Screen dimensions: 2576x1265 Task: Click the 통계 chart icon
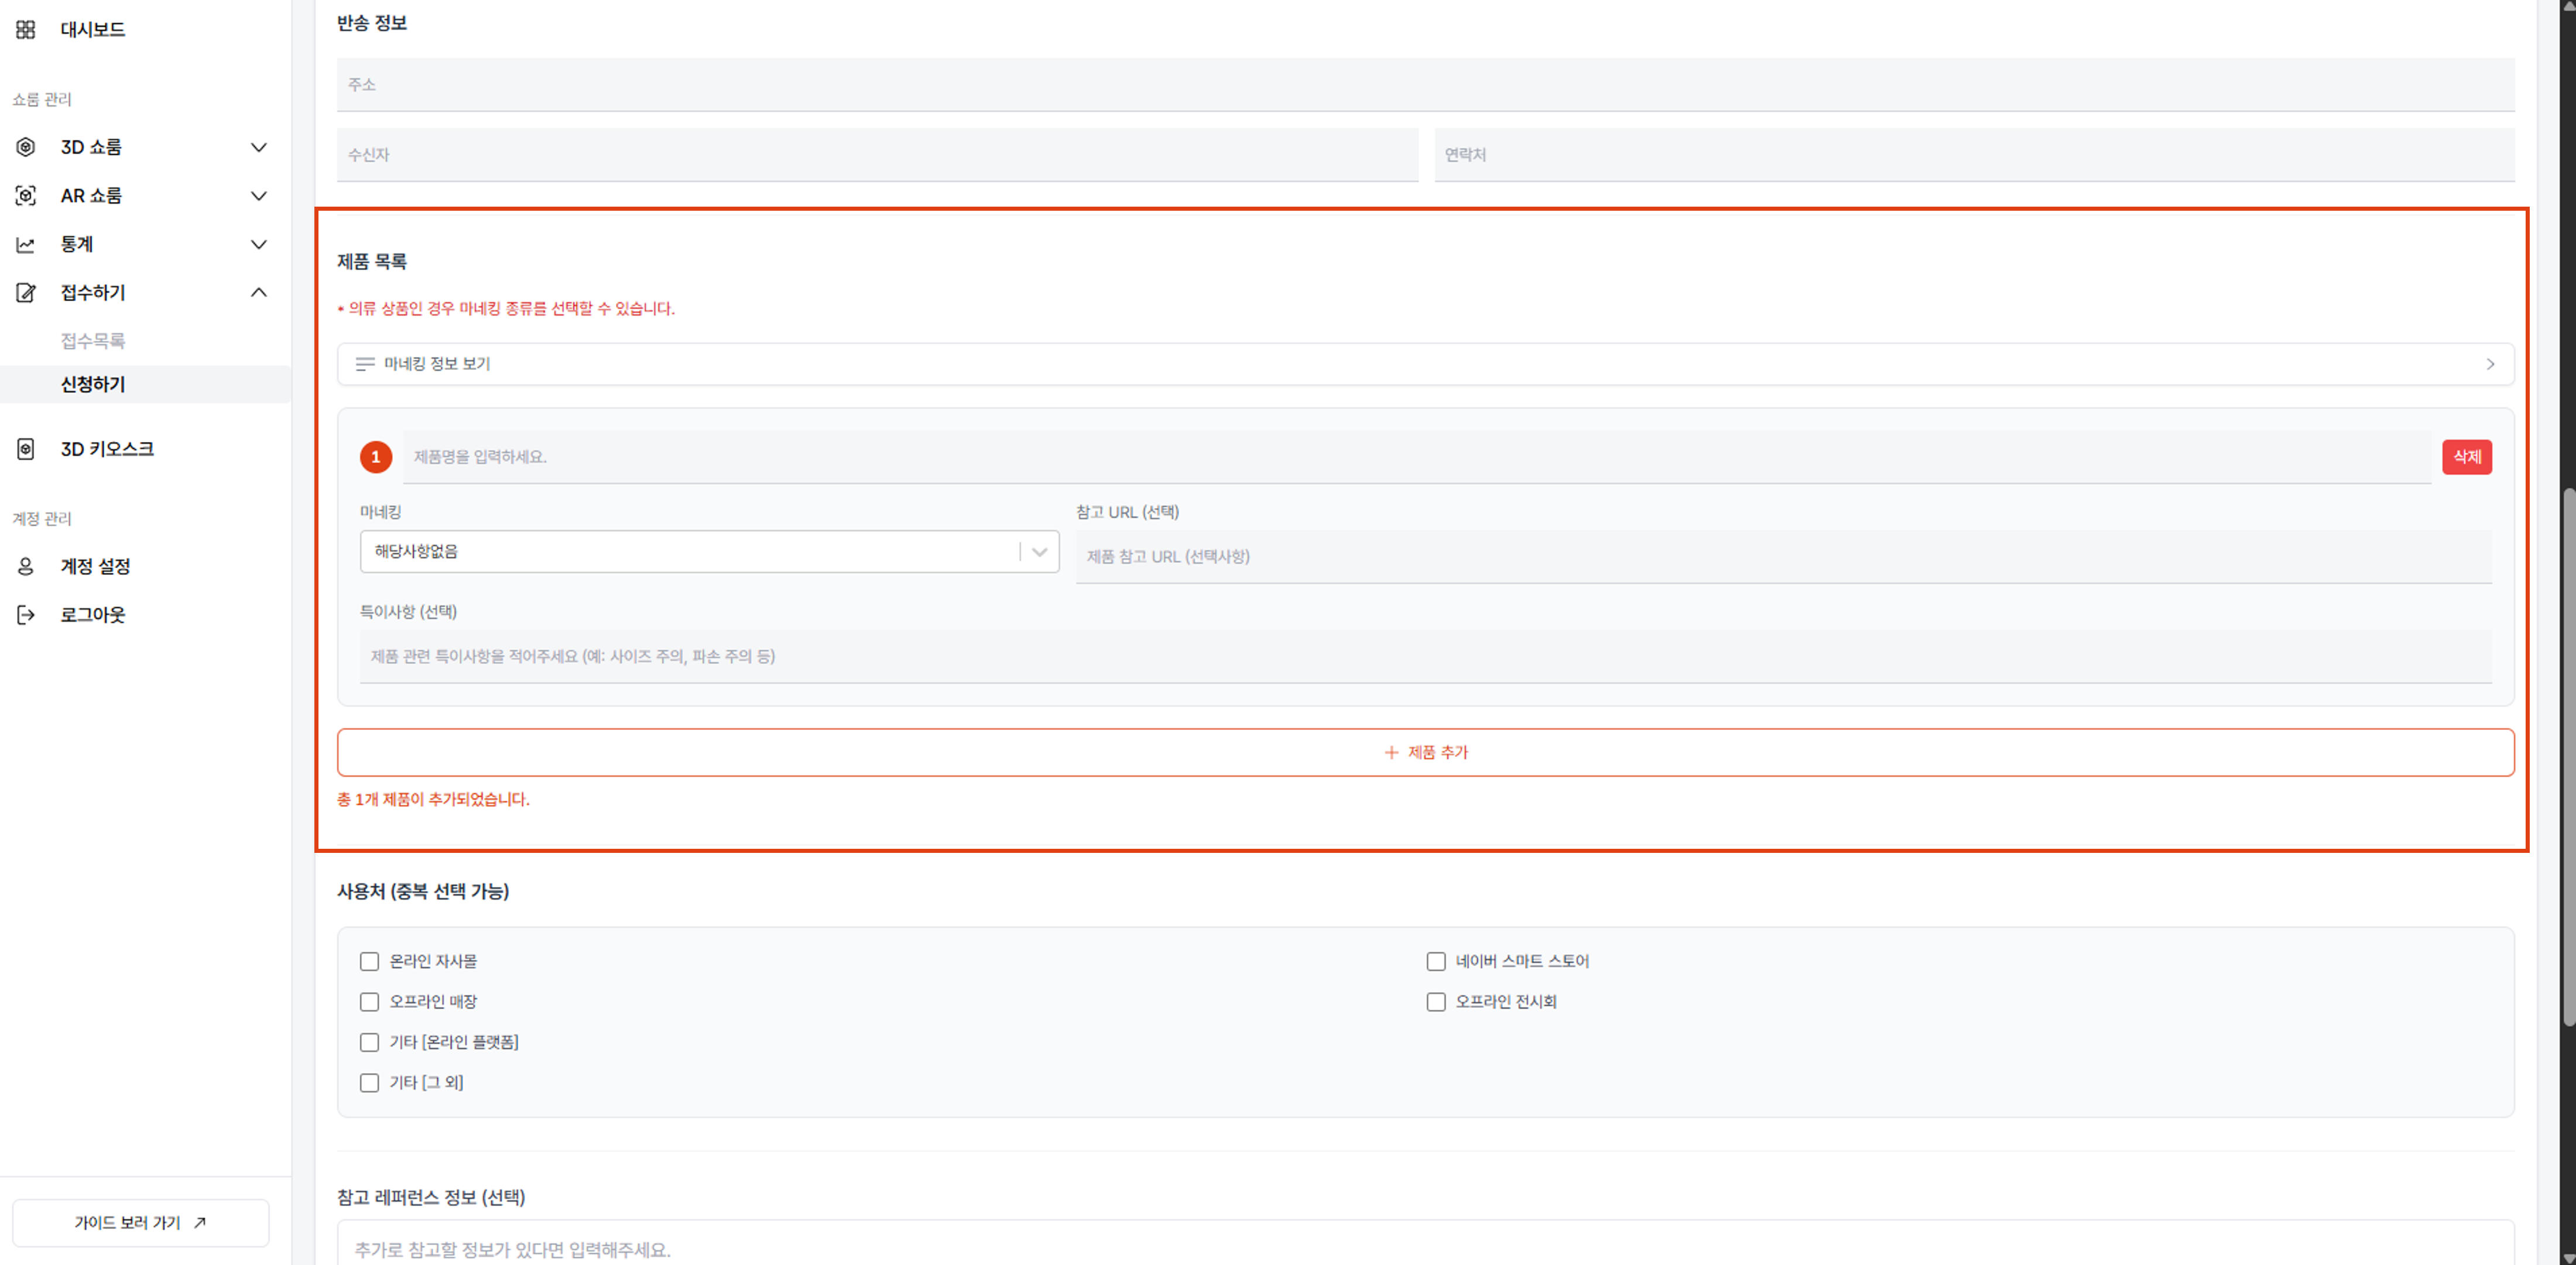point(26,244)
